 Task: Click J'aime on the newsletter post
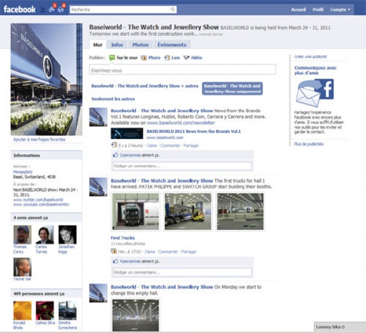click(152, 146)
